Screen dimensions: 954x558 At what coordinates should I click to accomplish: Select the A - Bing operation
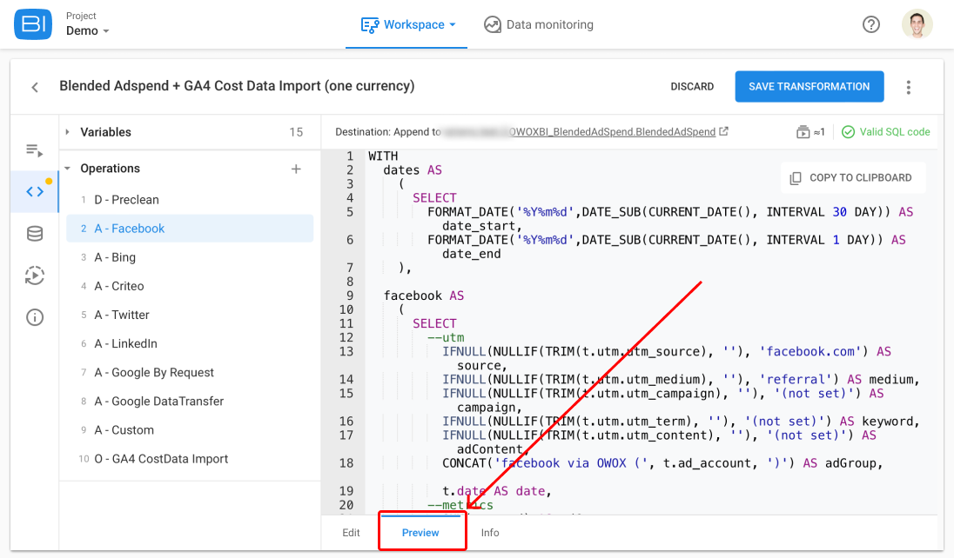pos(190,258)
